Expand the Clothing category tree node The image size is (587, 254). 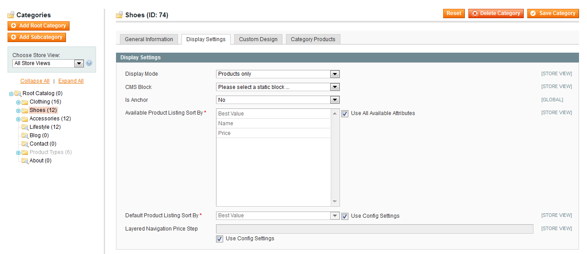click(x=19, y=102)
